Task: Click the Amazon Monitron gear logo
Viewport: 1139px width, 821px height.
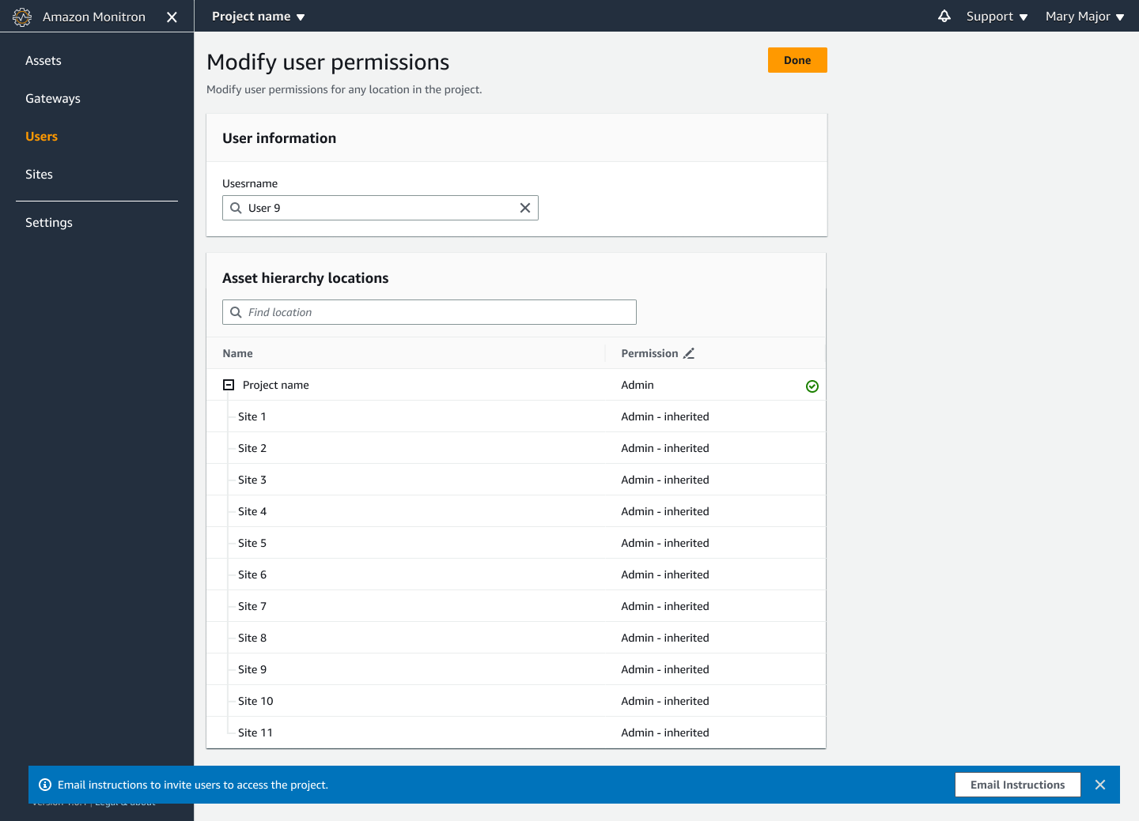Action: pyautogui.click(x=22, y=16)
